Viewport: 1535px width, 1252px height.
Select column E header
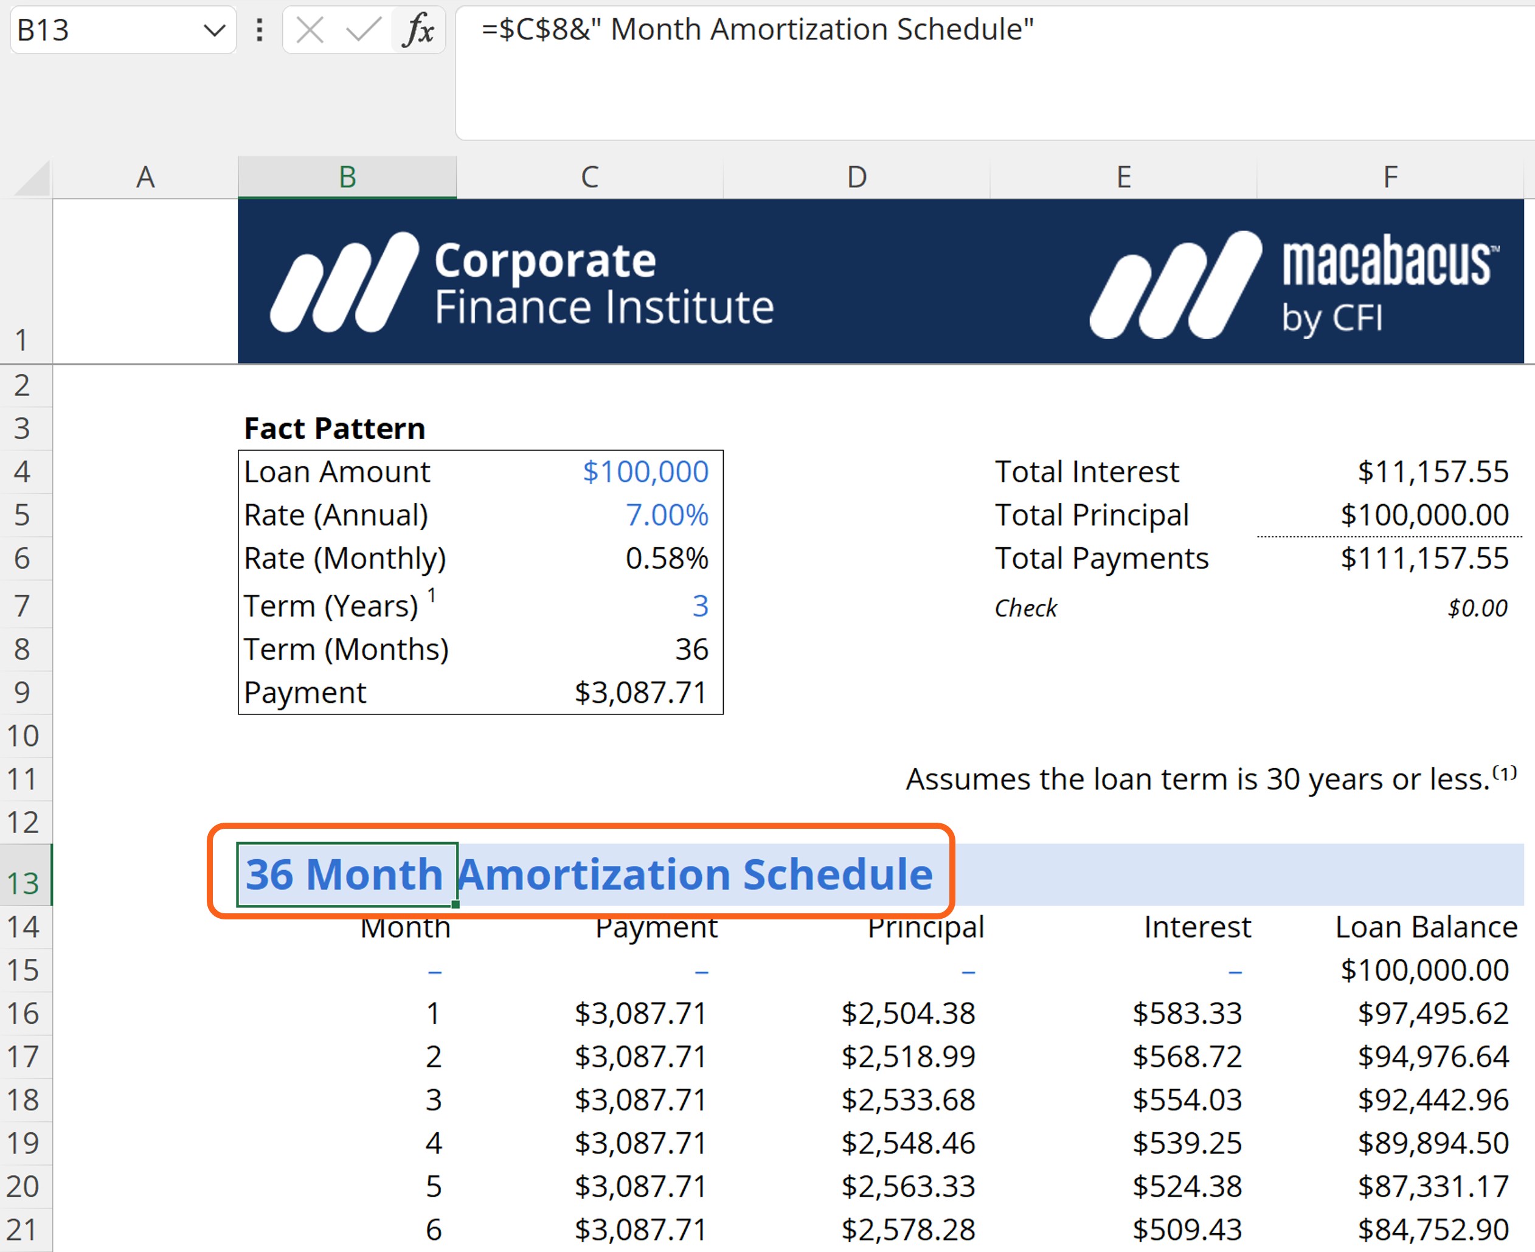1123,178
